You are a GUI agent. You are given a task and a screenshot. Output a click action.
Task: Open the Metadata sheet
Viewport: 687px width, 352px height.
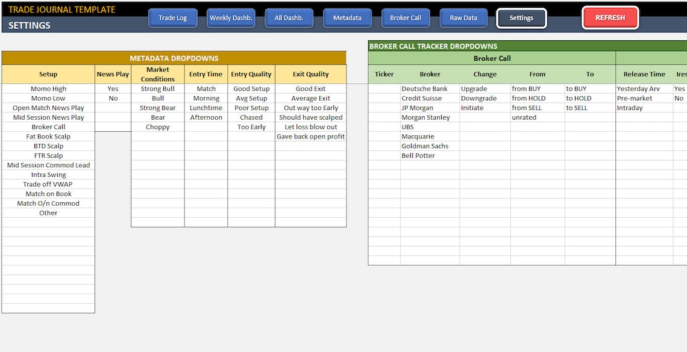tap(348, 18)
